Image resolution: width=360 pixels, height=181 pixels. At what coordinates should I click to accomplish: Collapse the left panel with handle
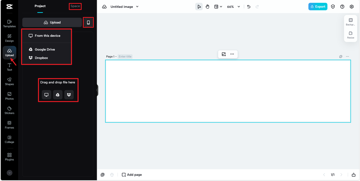[97, 90]
